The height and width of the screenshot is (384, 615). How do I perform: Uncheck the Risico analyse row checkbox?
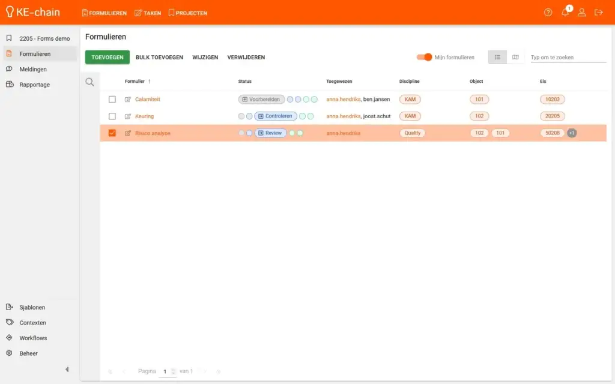click(x=112, y=133)
